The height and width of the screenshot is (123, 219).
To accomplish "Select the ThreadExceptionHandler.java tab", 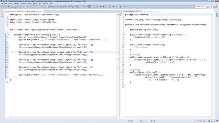I will pyautogui.click(x=131, y=12).
